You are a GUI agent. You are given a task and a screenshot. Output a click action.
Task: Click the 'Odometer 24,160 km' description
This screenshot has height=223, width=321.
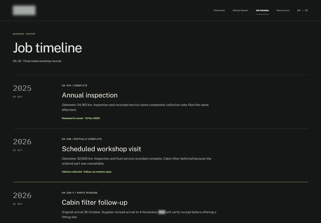(135, 107)
